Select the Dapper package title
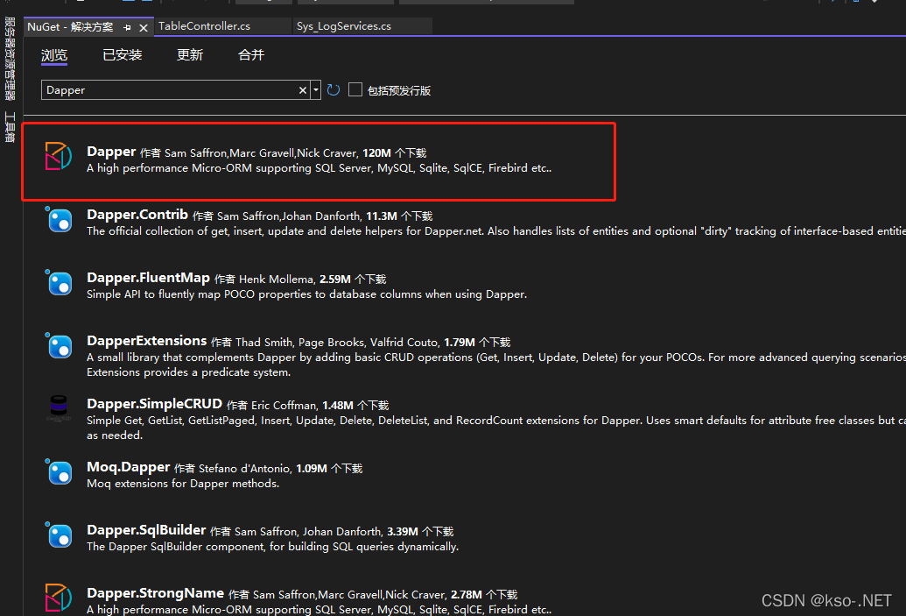Viewport: 906px width, 616px height. tap(111, 152)
